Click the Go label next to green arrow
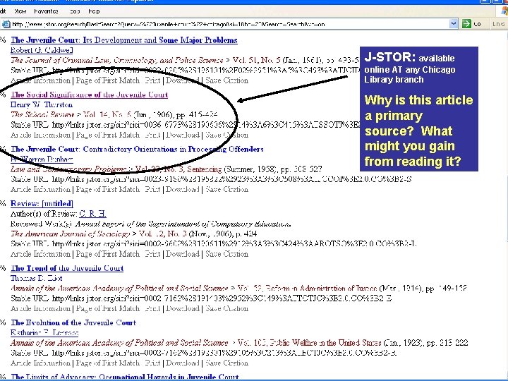The height and width of the screenshot is (381, 508). [477, 24]
